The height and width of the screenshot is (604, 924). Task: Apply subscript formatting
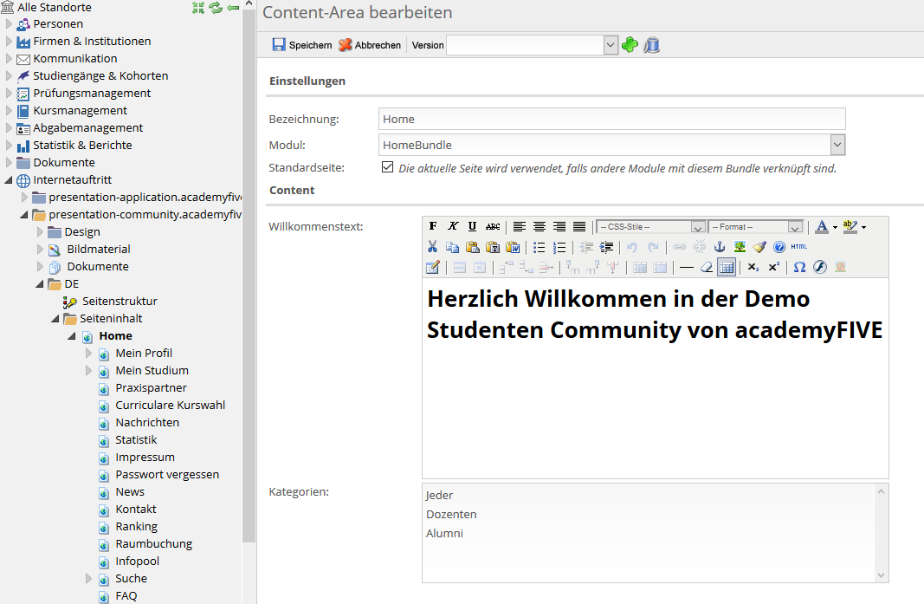click(x=753, y=267)
